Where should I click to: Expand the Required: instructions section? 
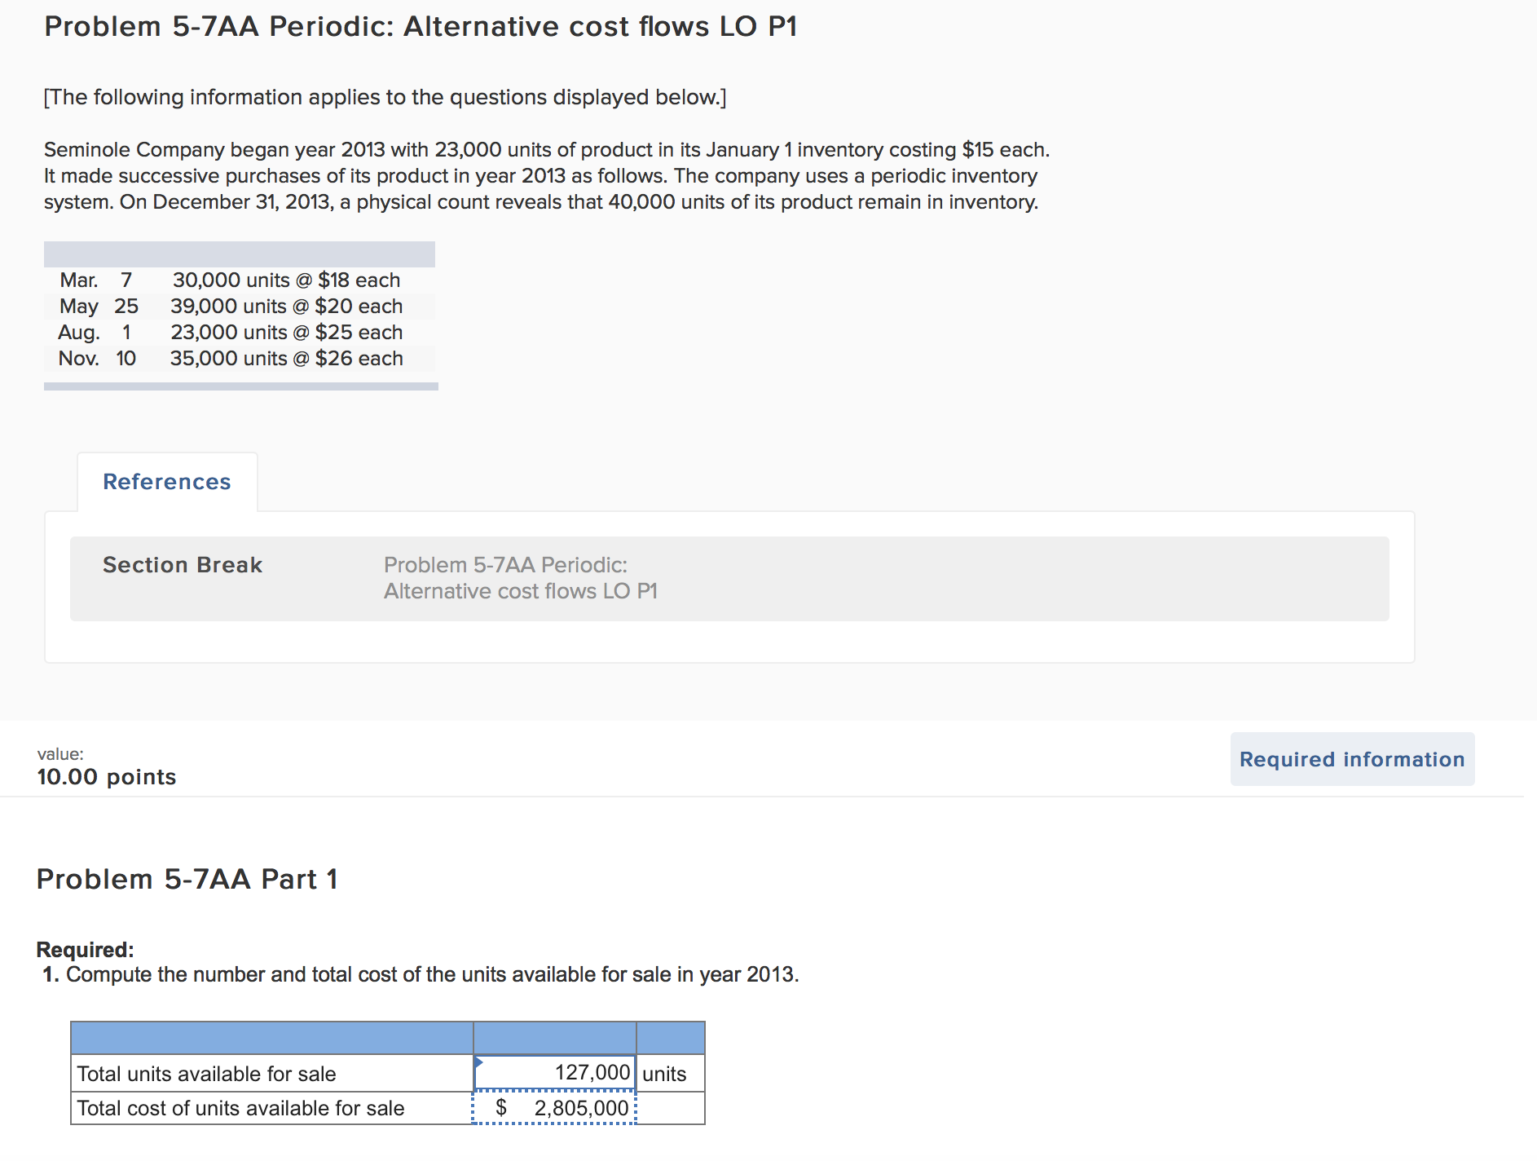86,949
